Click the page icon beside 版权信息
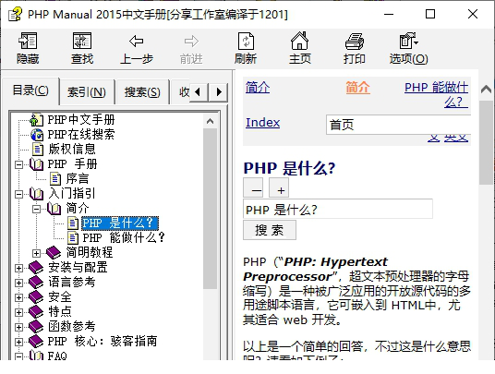 38,150
